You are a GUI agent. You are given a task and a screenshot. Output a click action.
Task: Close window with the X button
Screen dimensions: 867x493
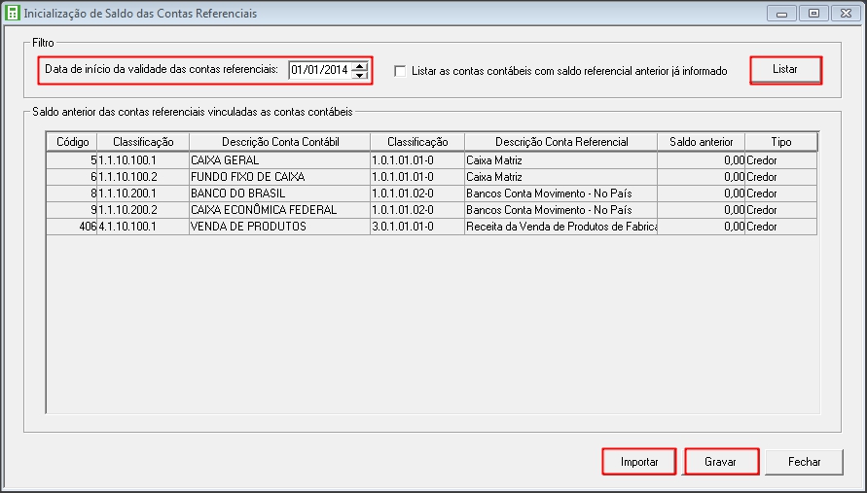[846, 14]
